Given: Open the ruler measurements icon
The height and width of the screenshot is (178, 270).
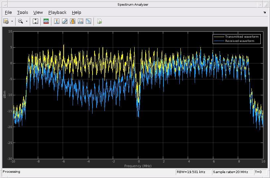Looking at the screenshot, I should tap(65, 21).
